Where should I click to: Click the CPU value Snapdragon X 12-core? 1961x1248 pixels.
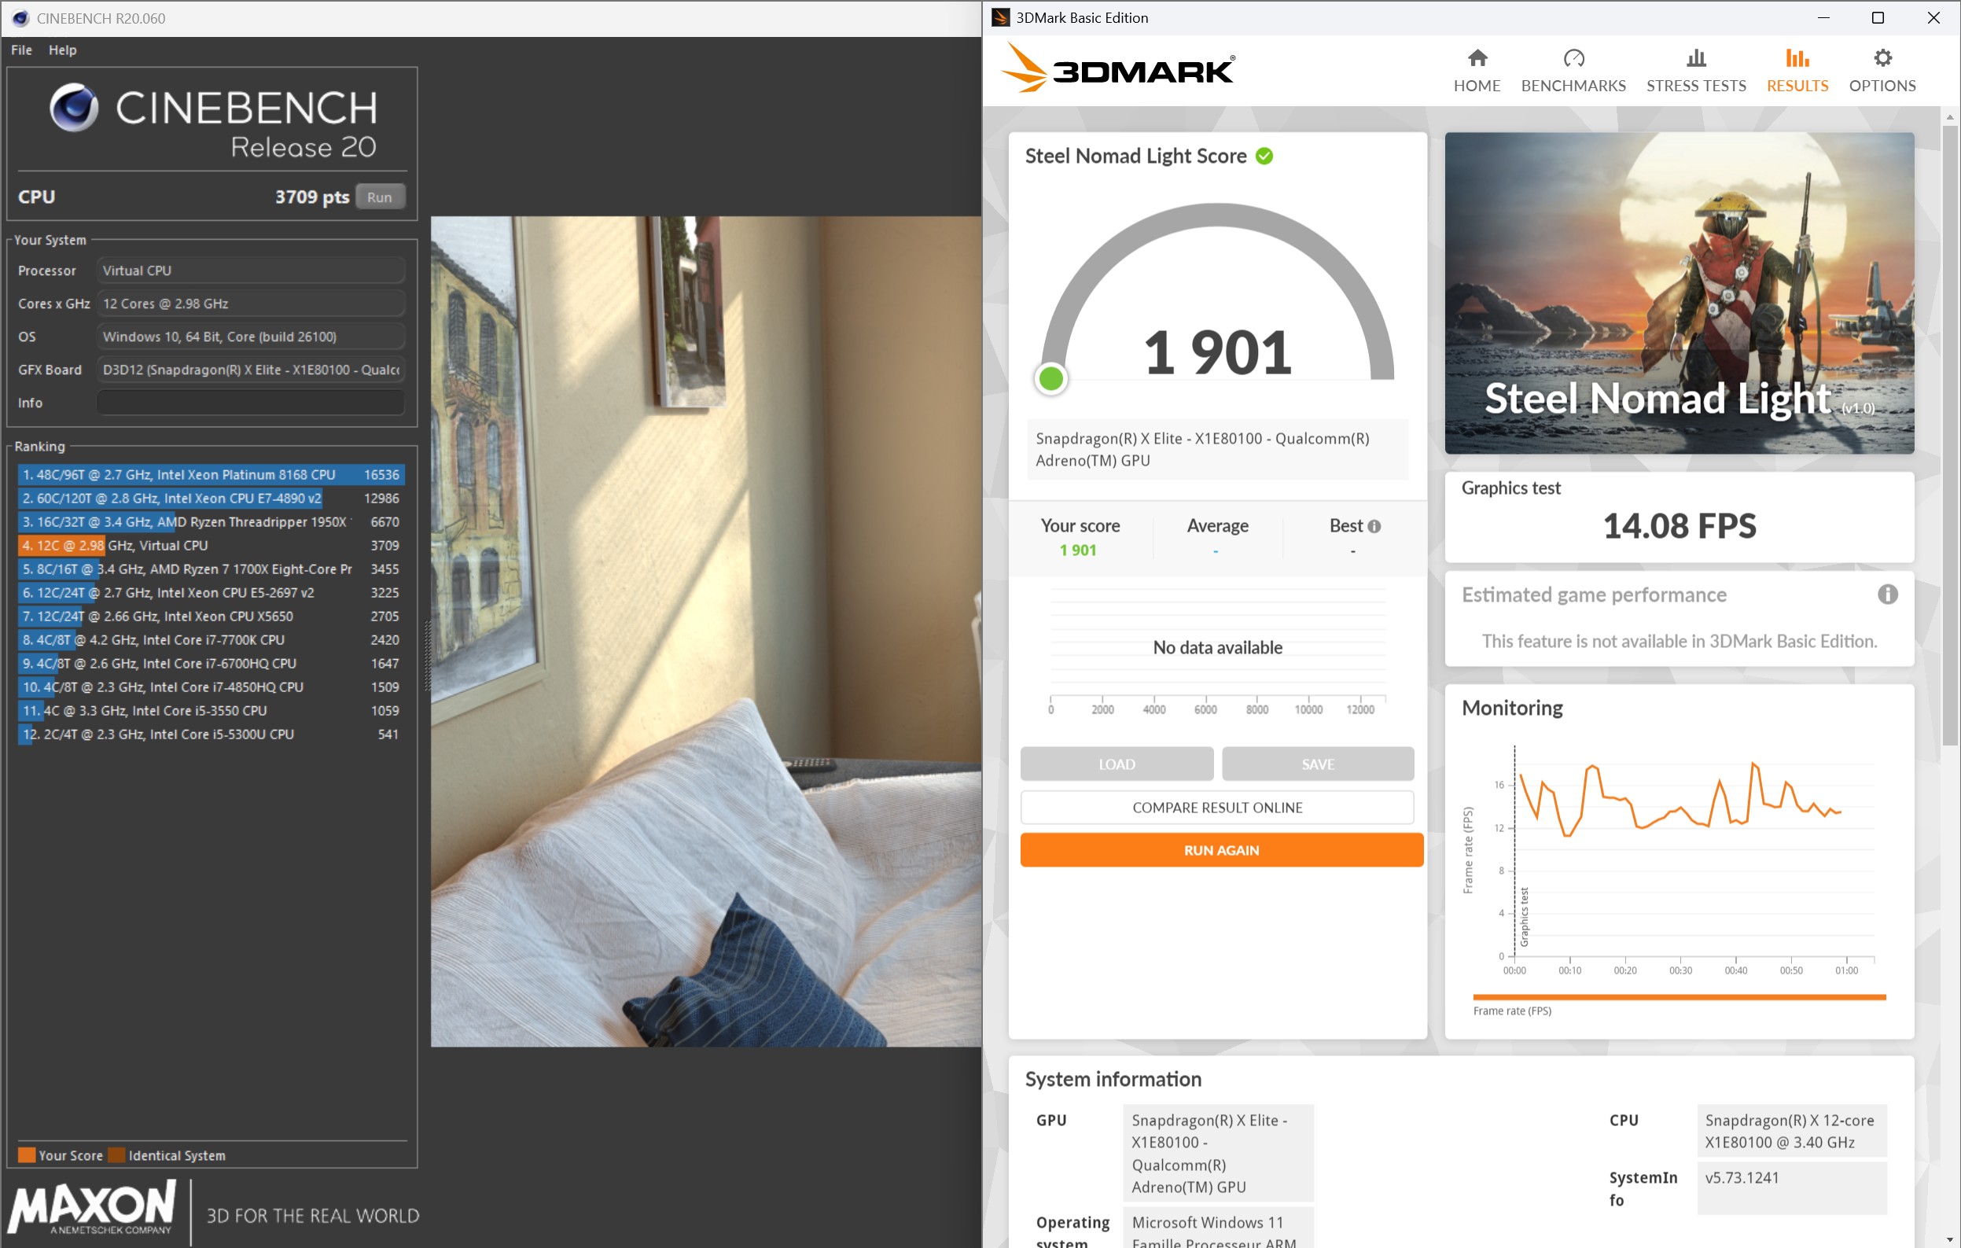pos(1791,1131)
